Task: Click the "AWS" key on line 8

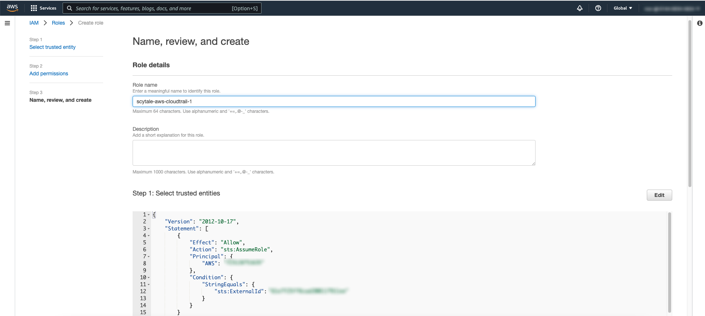Action: [210, 263]
